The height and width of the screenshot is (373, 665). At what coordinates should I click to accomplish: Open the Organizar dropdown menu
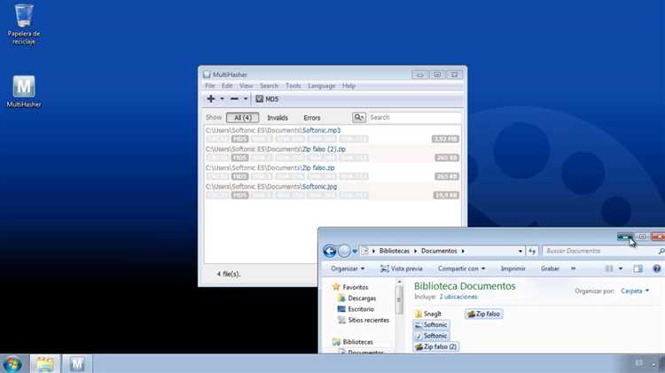point(348,268)
